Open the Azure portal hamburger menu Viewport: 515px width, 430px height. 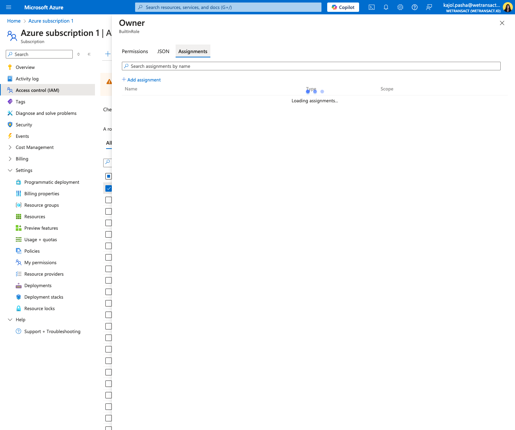tap(9, 7)
